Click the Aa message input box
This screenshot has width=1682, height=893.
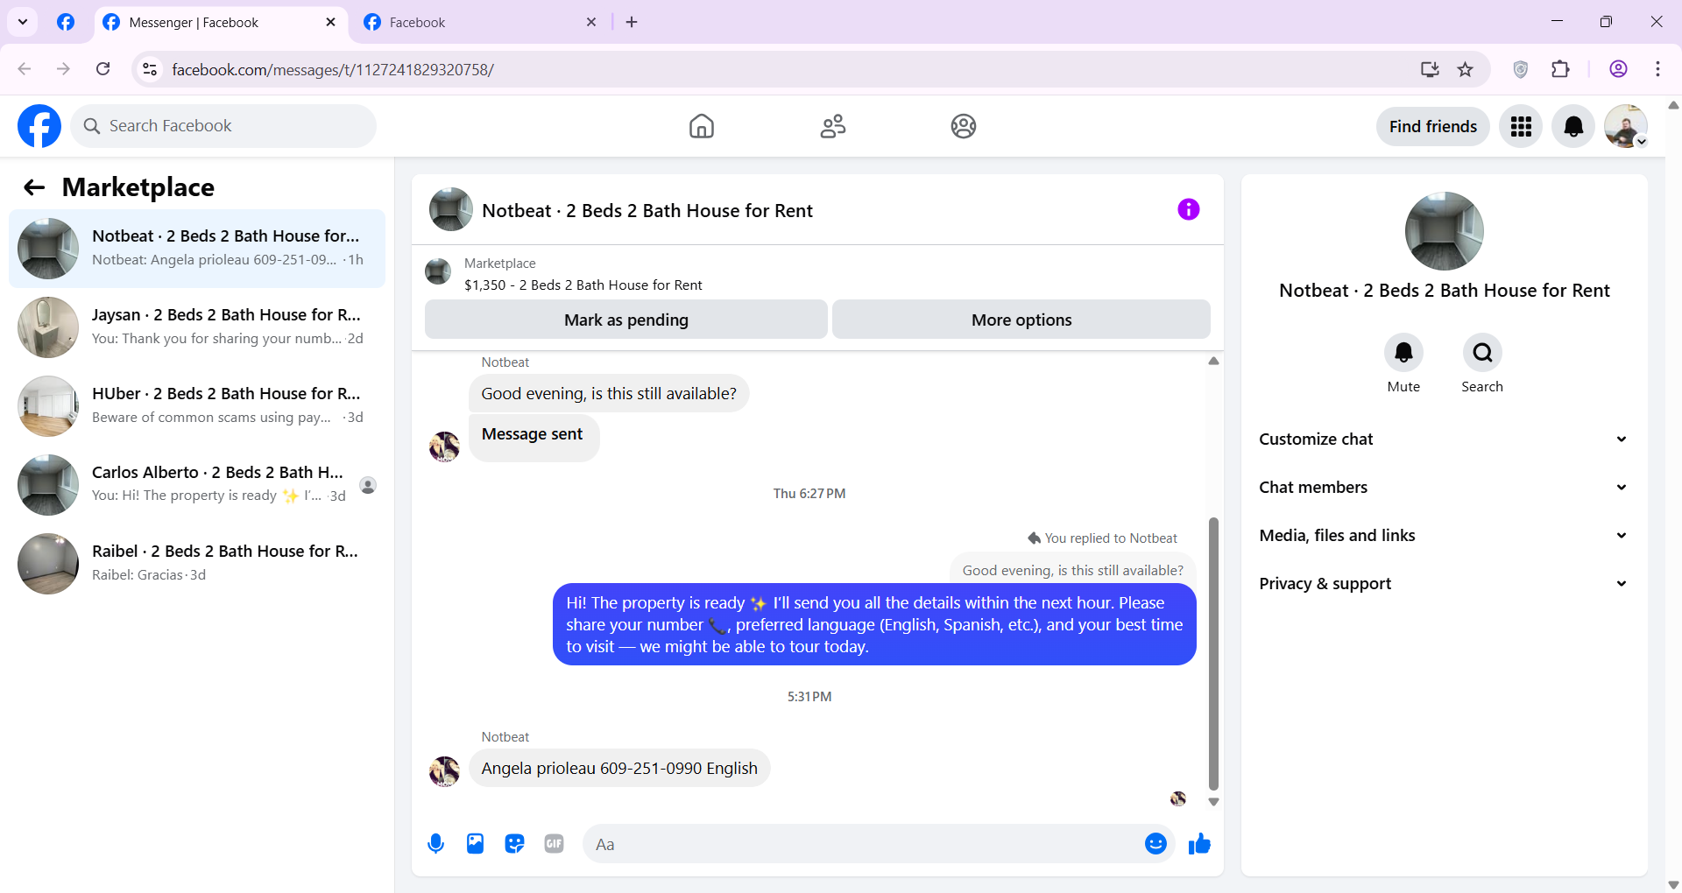863,844
